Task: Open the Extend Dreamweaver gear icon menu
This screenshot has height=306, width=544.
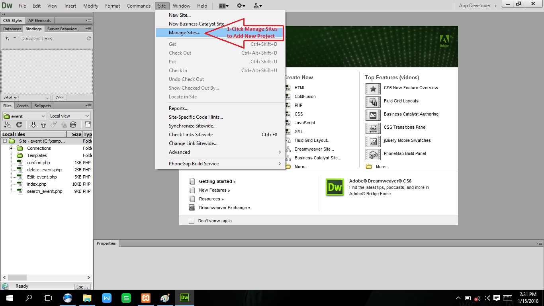Action: point(241,6)
